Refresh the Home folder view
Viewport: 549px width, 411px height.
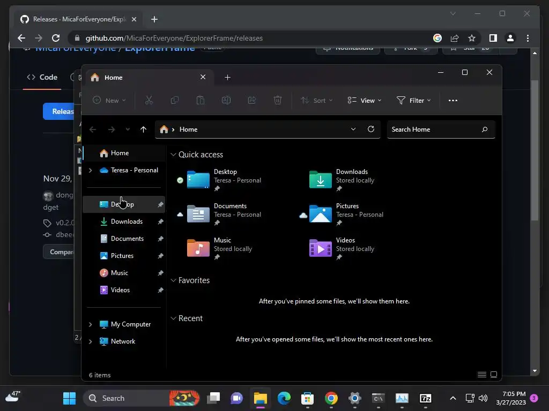click(371, 129)
